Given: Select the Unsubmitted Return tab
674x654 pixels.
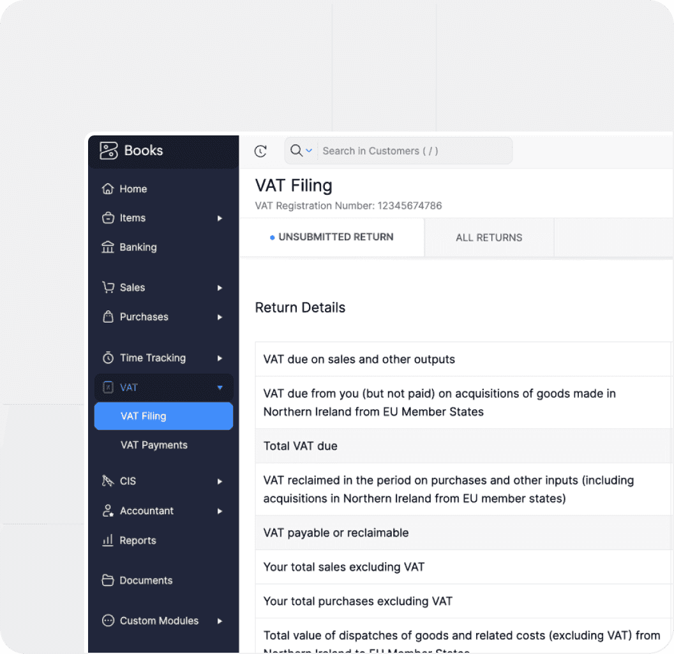Looking at the screenshot, I should pos(332,237).
